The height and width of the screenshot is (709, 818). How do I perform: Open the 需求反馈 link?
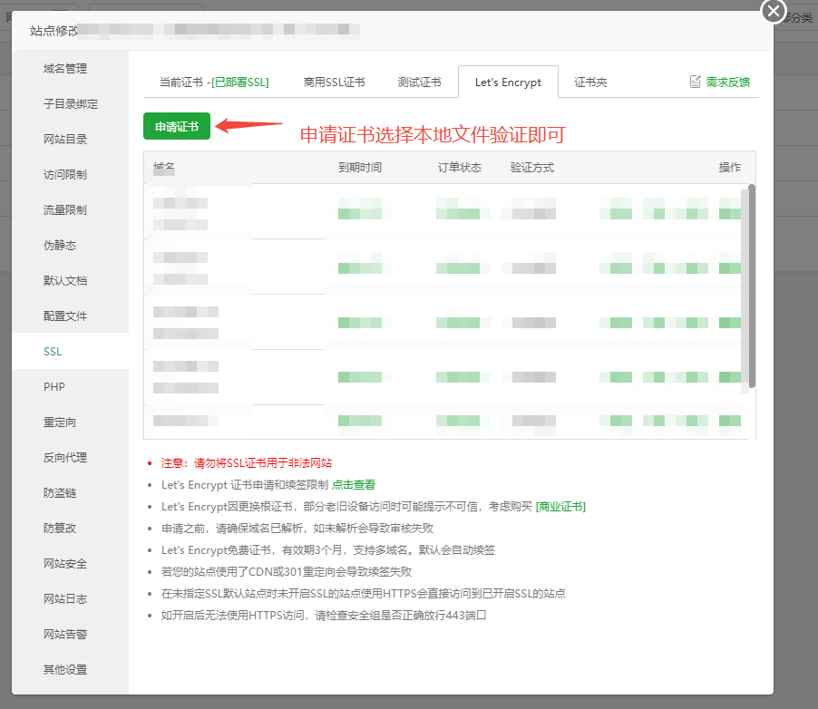(x=727, y=82)
